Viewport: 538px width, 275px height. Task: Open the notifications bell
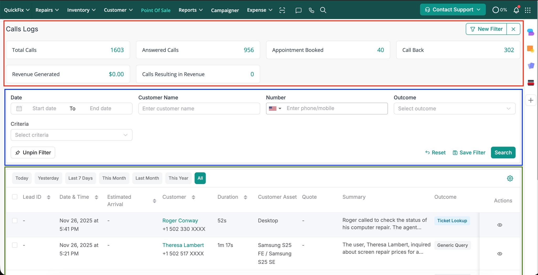[516, 10]
